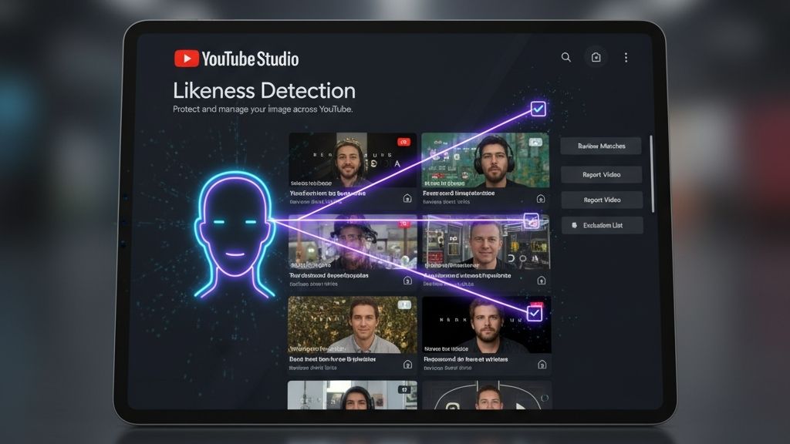Toggle the glowing checkbox above the video grid
790x444 pixels.
coord(538,109)
